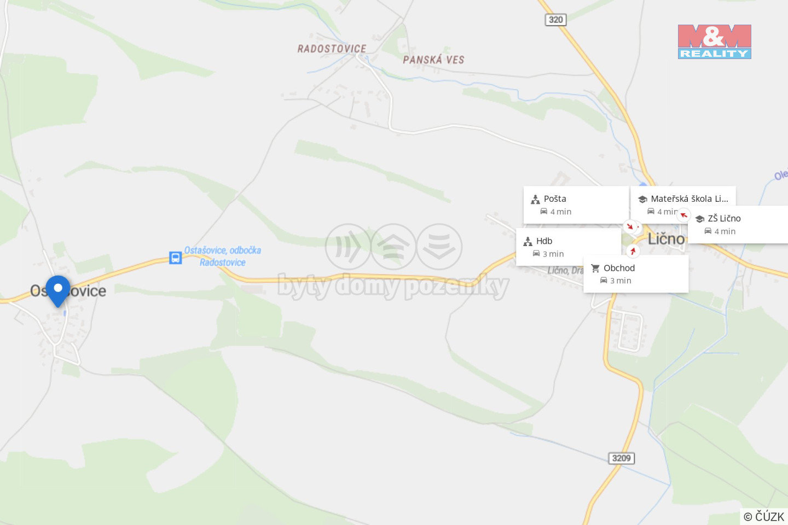Click the blue location pin at Ostašovice
This screenshot has width=788, height=525.
click(58, 291)
